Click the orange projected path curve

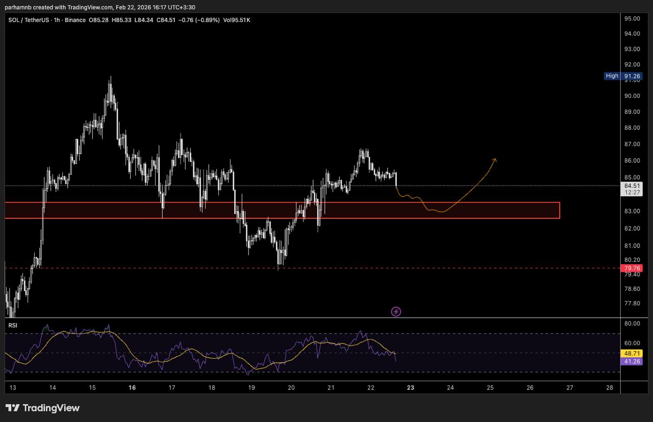(x=459, y=204)
